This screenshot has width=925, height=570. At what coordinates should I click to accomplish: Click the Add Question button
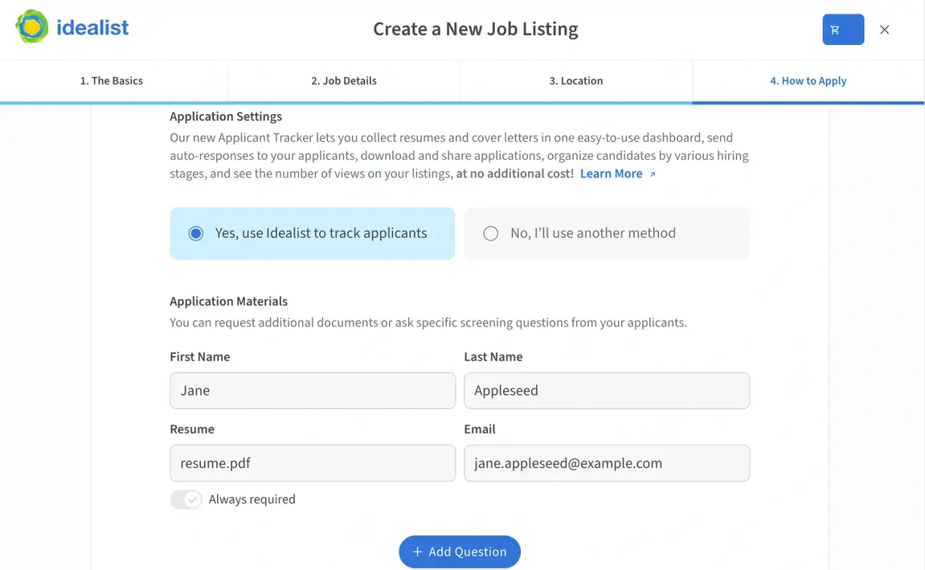point(460,552)
